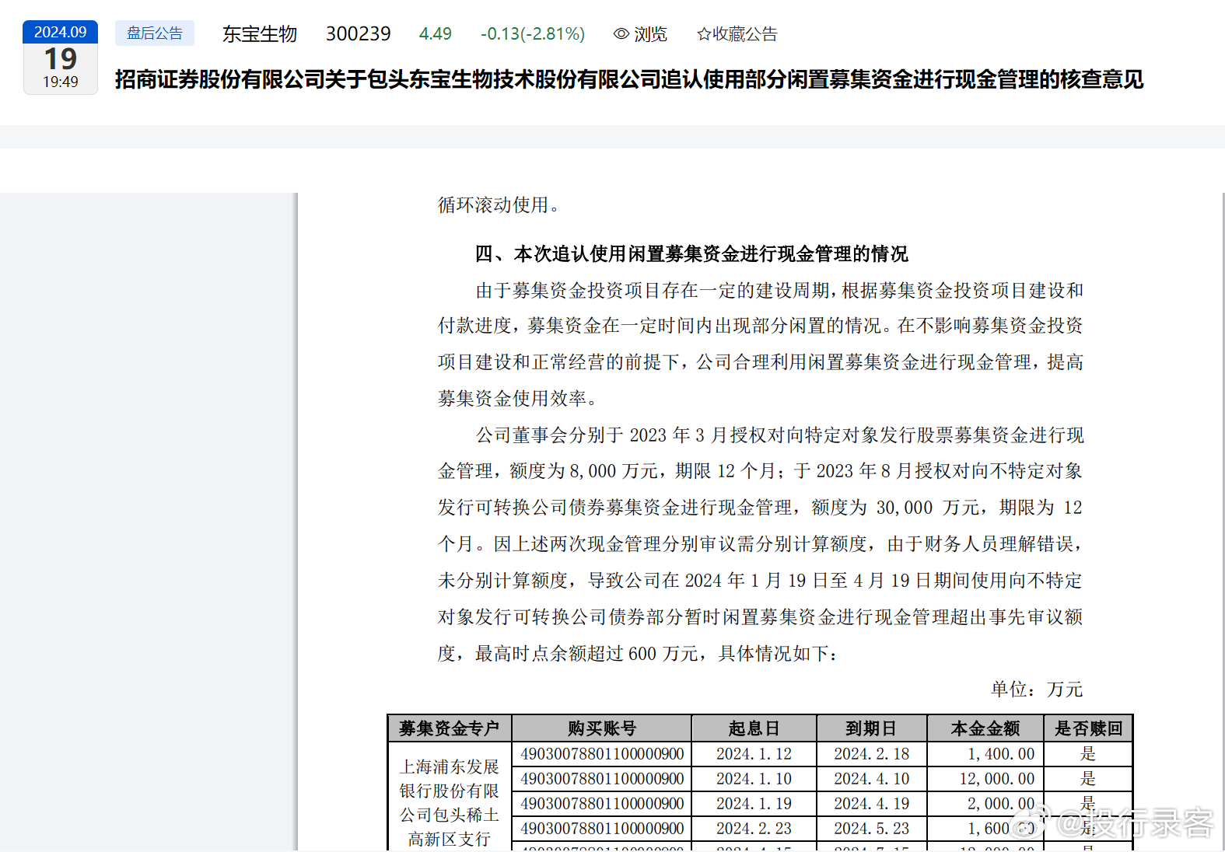Viewport: 1225px width, 852px height.
Task: Click the 浏览 label
Action: tap(650, 34)
